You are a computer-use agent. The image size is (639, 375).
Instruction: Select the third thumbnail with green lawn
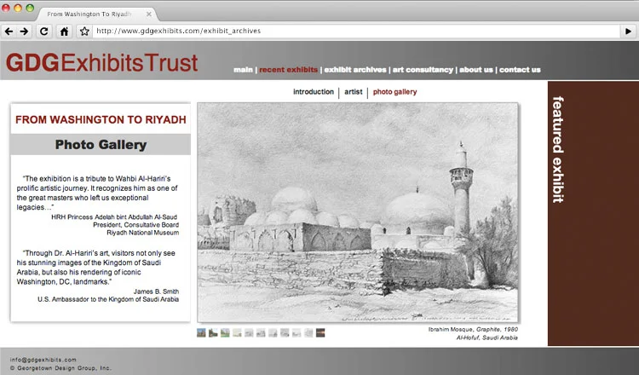tap(225, 333)
